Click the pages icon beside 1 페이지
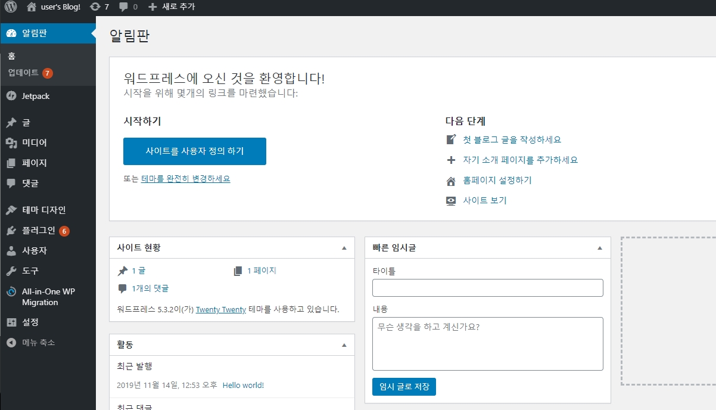The width and height of the screenshot is (716, 410). click(238, 271)
